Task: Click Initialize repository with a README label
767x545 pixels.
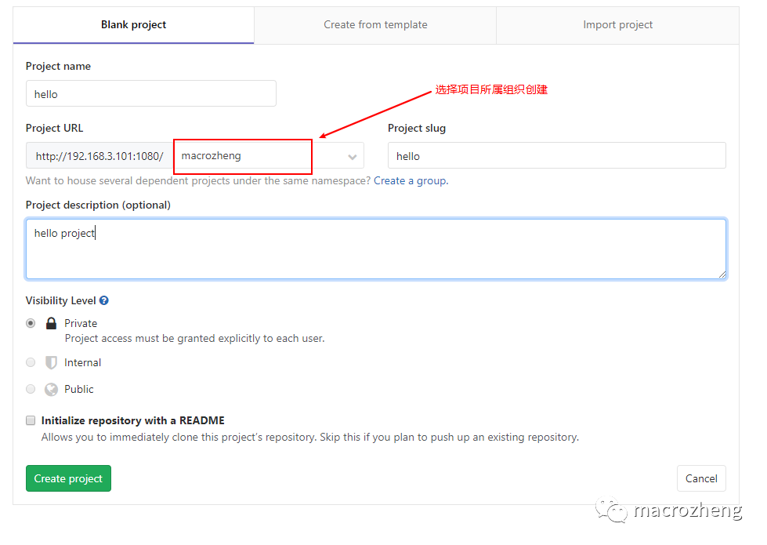Action: click(133, 420)
